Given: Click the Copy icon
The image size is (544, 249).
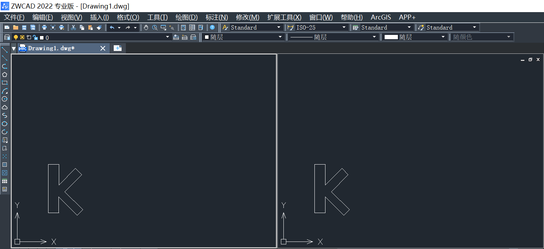Looking at the screenshot, I should coord(82,27).
